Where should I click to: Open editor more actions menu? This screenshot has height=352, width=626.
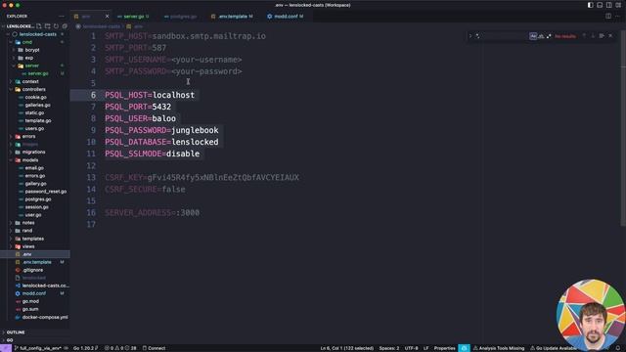pos(617,17)
